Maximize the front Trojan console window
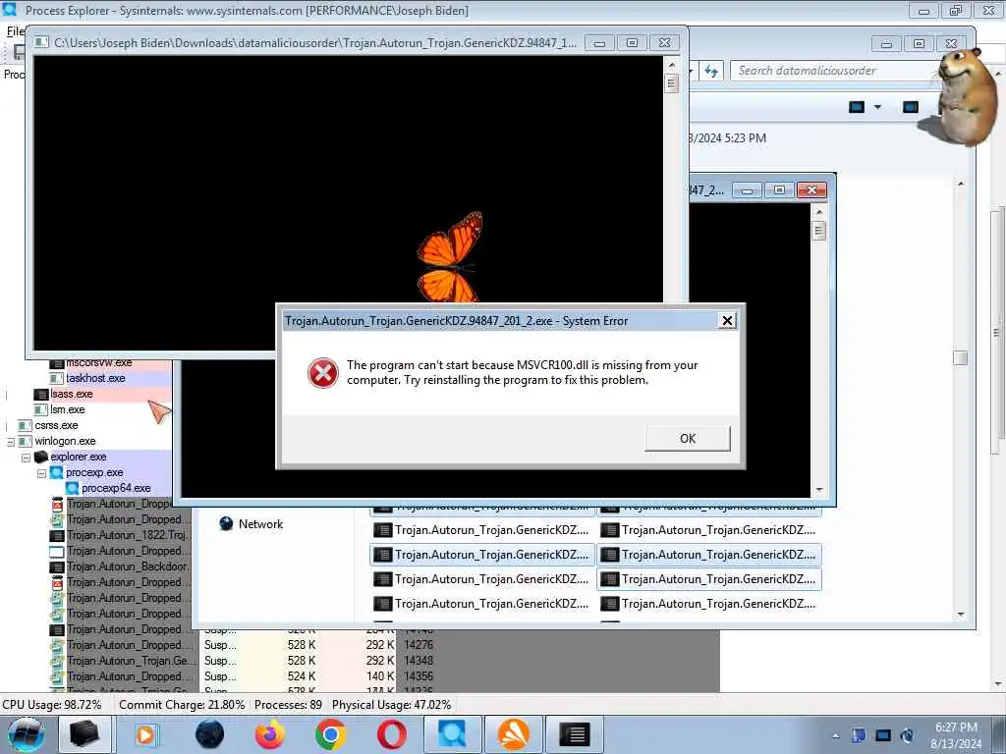Viewport: 1006px width, 754px height. 632,43
